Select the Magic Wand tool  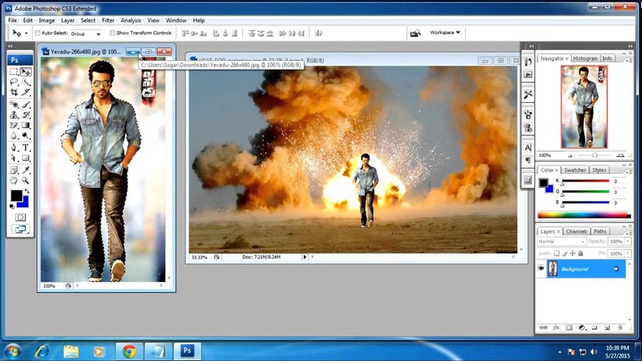click(x=26, y=82)
